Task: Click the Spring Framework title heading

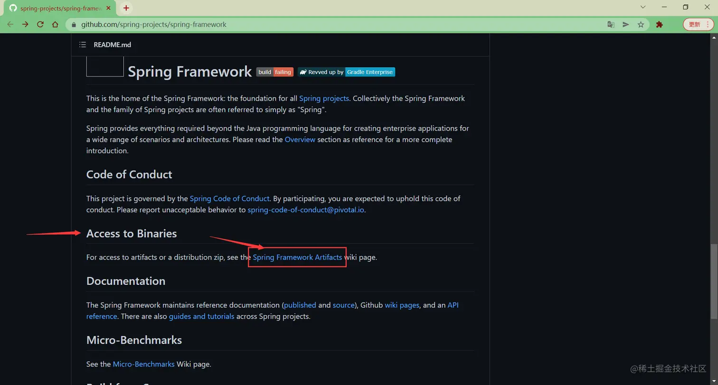Action: [x=190, y=72]
